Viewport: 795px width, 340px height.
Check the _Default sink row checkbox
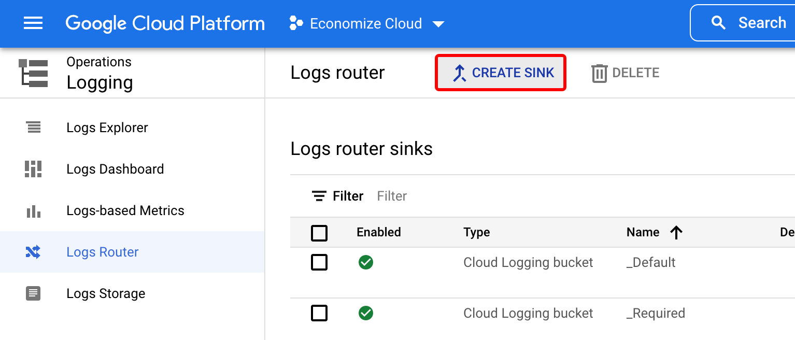pyautogui.click(x=319, y=262)
